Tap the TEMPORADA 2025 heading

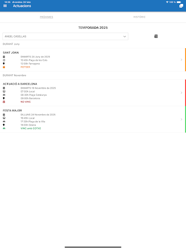[x=93, y=28]
